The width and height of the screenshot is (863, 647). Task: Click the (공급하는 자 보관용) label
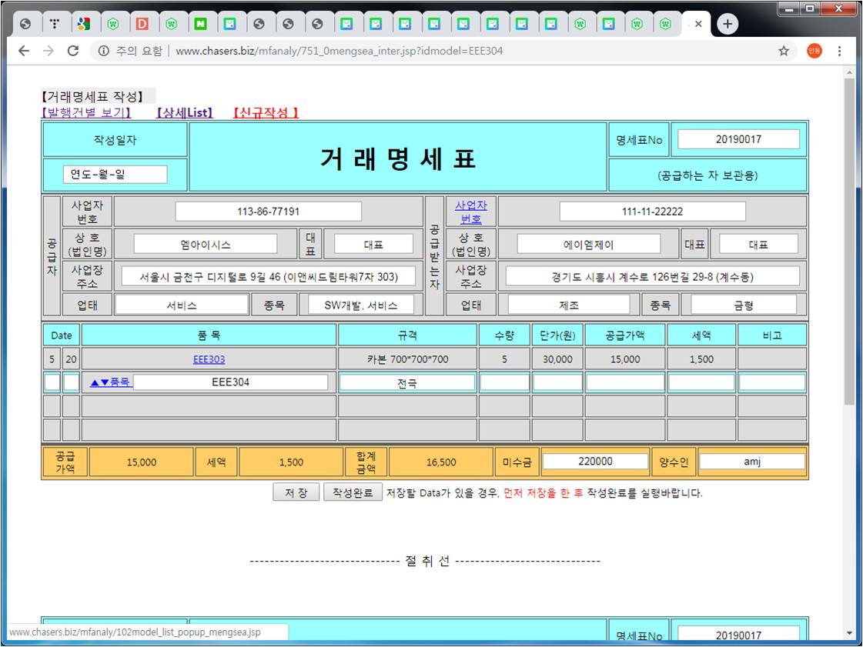click(x=707, y=175)
